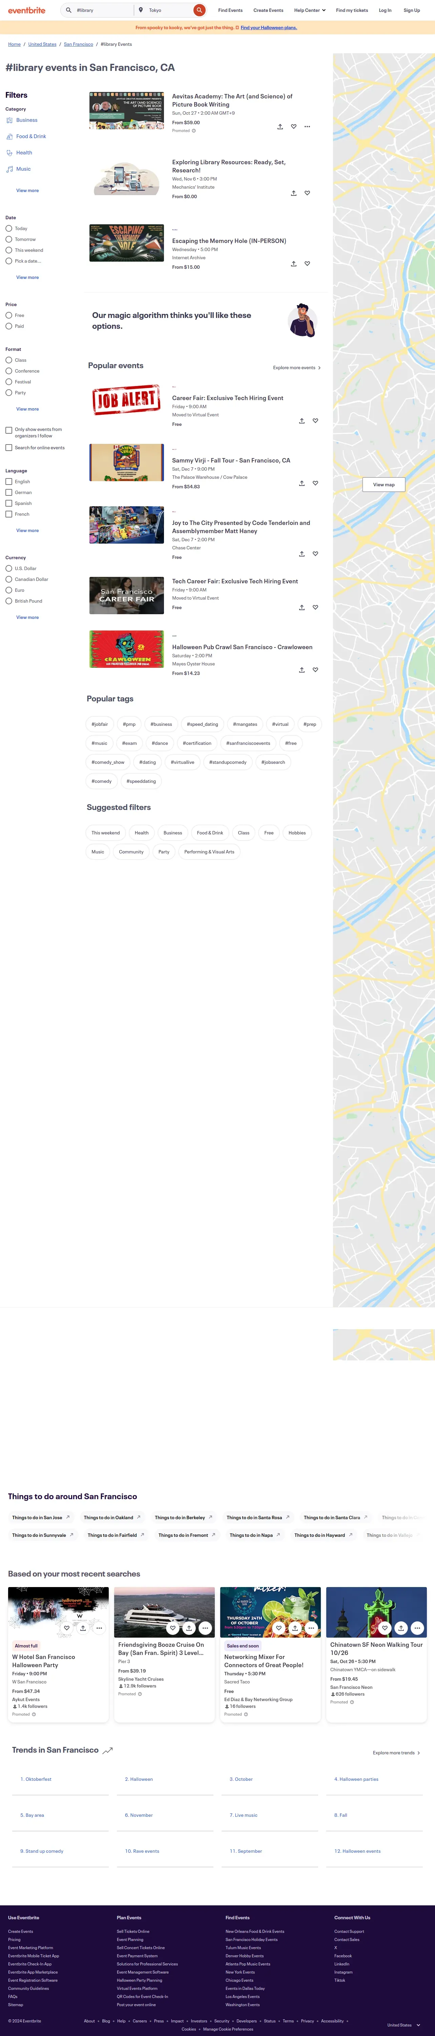Viewport: 435px width, 2036px height.
Task: Like Halloween Pub Crawl Crawloween event
Action: click(x=315, y=670)
